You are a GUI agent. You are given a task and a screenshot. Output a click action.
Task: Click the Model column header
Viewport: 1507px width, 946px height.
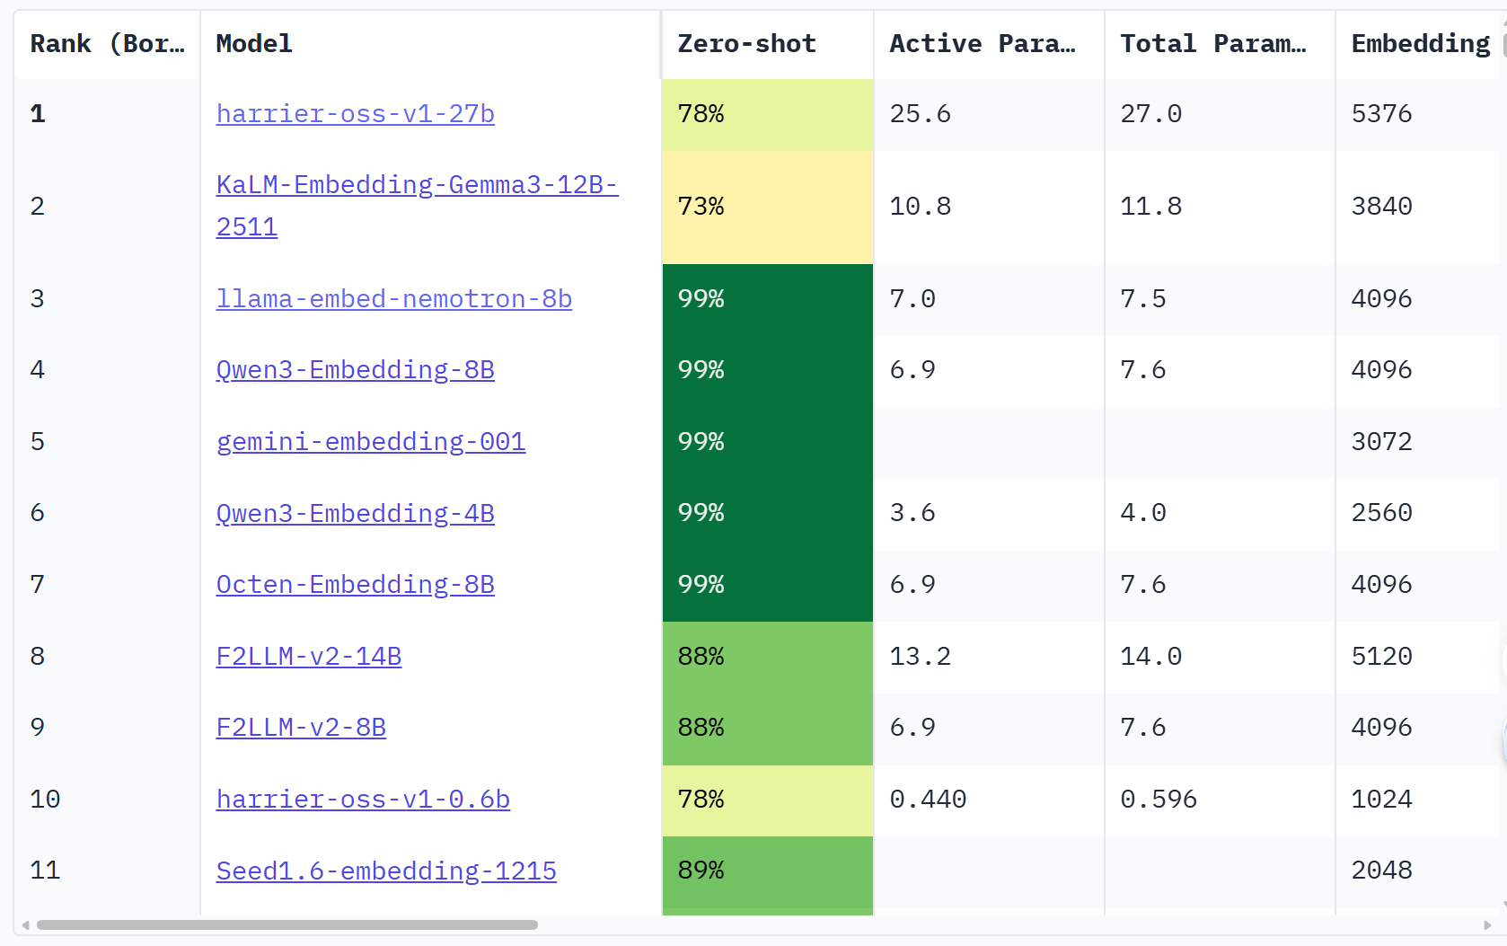pos(430,44)
